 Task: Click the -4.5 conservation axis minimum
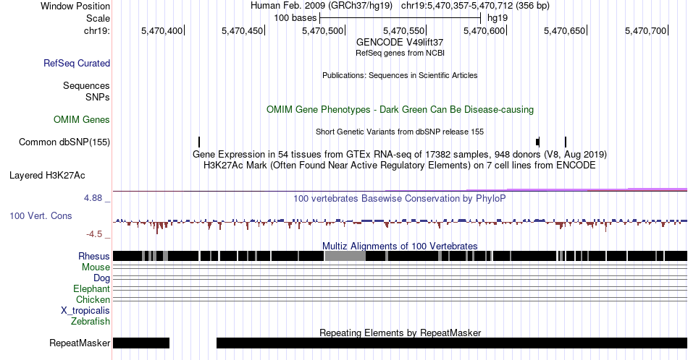pyautogui.click(x=94, y=234)
